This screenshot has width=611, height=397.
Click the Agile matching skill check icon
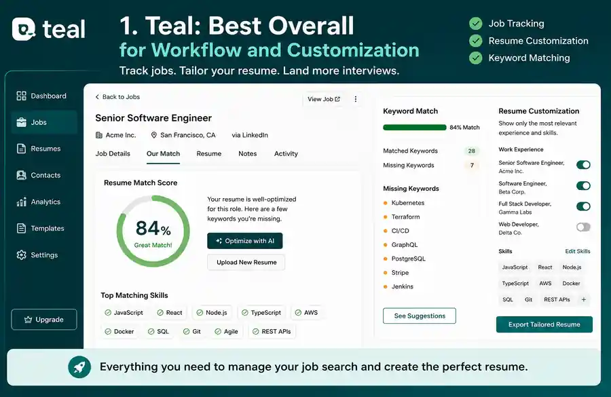(x=218, y=332)
